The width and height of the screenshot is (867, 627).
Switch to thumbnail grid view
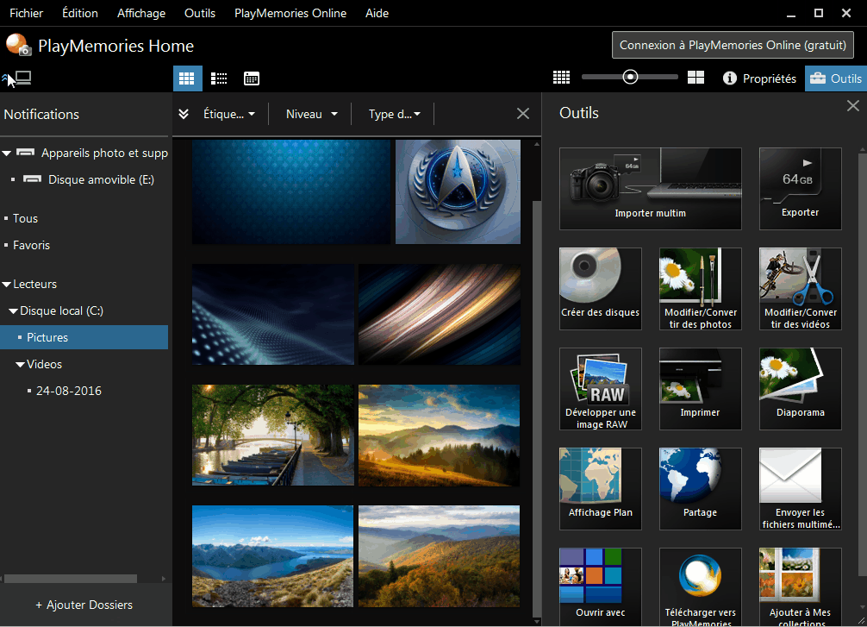click(x=187, y=78)
